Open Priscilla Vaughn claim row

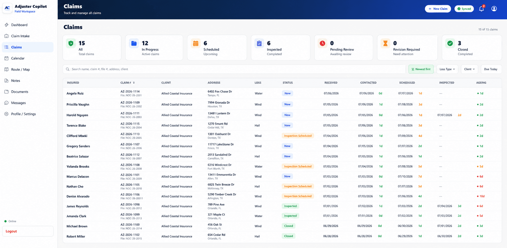pyautogui.click(x=282, y=104)
